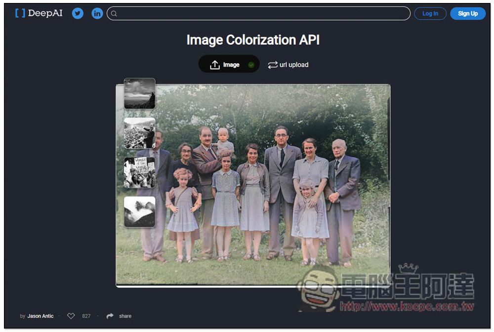The height and width of the screenshot is (332, 494).
Task: Click the magnifier icon in search bar
Action: coord(114,13)
